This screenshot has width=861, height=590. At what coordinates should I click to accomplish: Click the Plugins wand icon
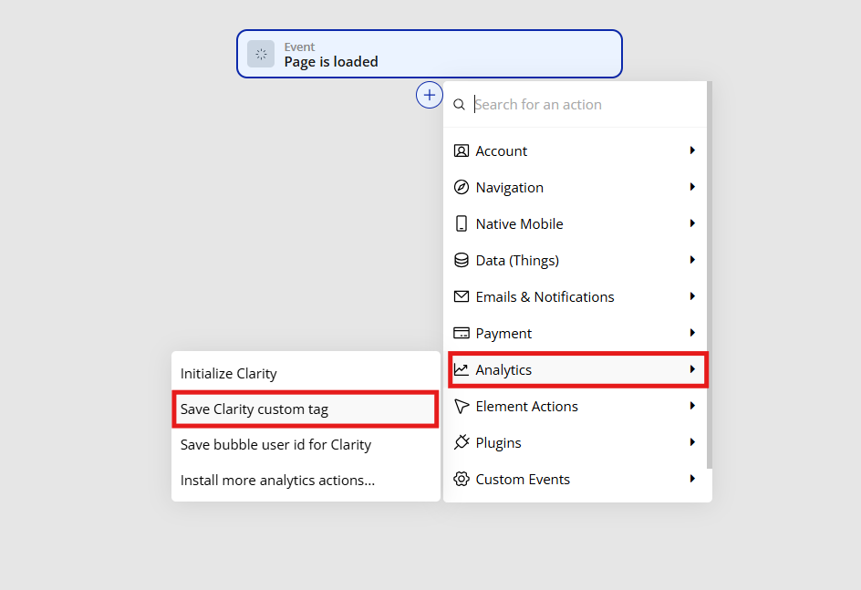[x=462, y=442]
